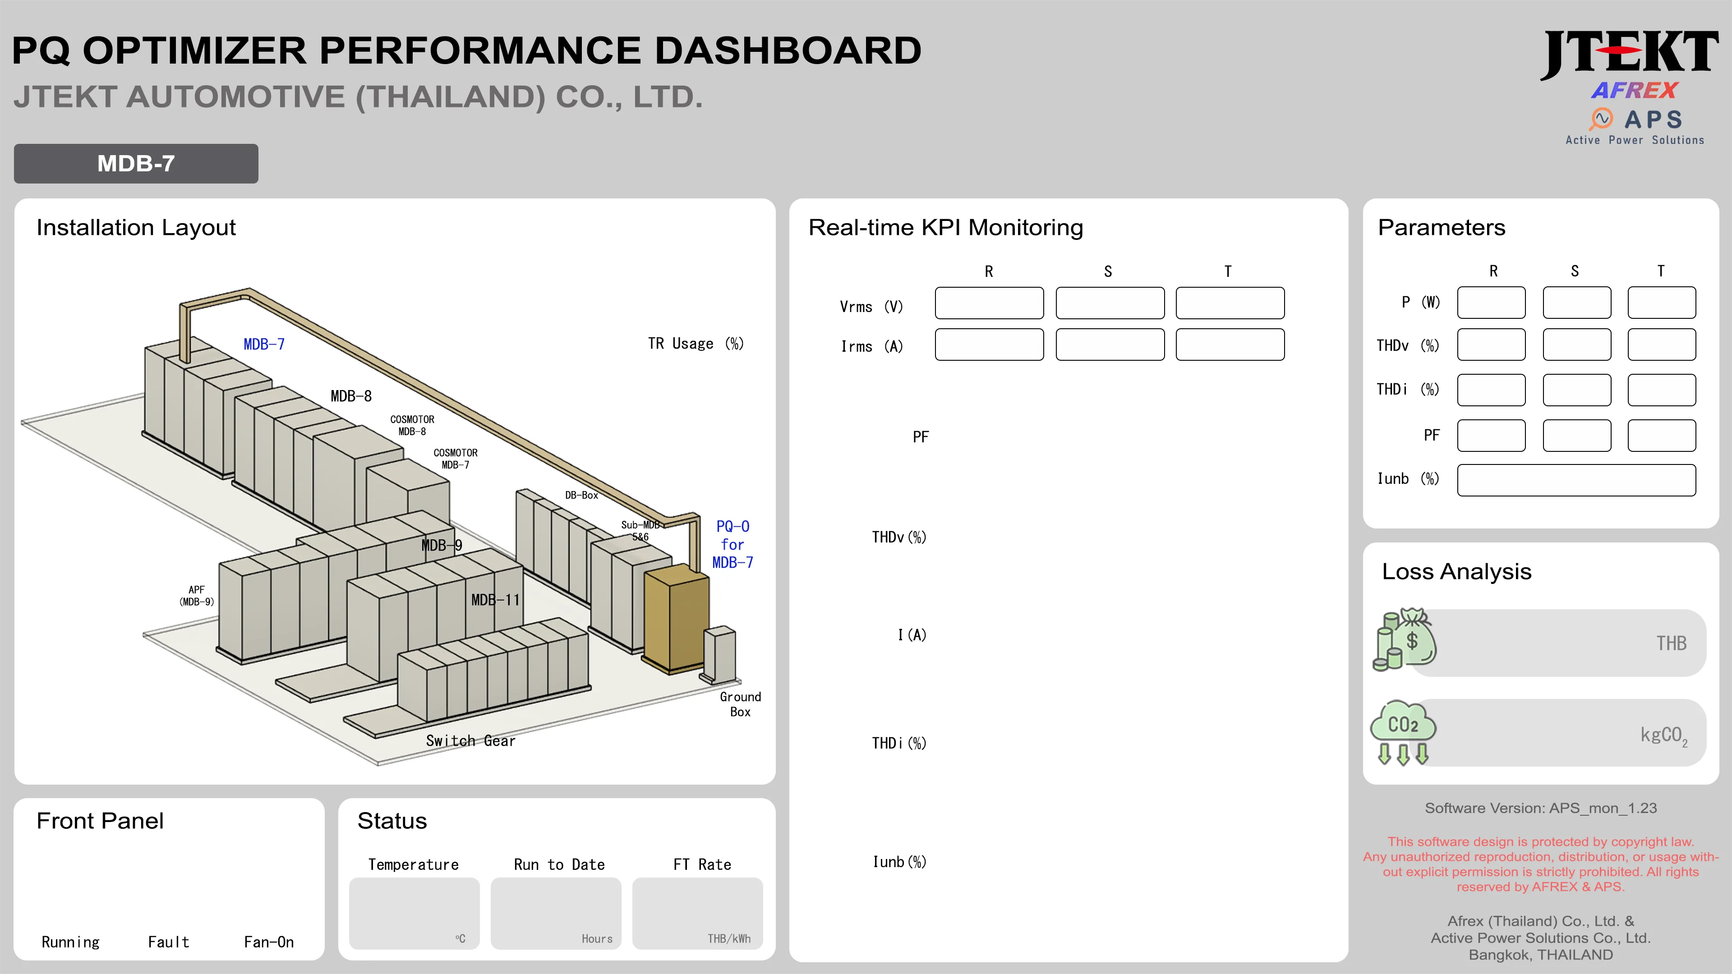Click the Fan-On indicator label
Viewport: 1732px width, 974px height.
pos(269,942)
